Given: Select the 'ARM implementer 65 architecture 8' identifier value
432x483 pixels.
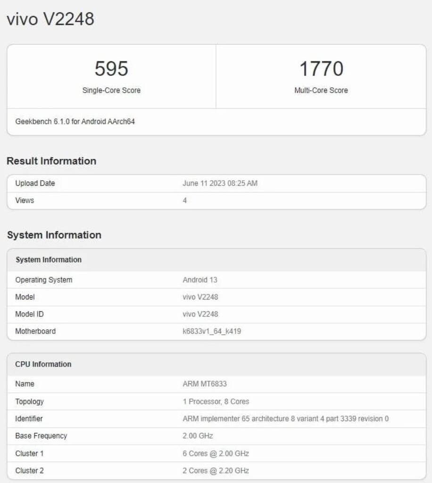Looking at the screenshot, I should point(285,419).
